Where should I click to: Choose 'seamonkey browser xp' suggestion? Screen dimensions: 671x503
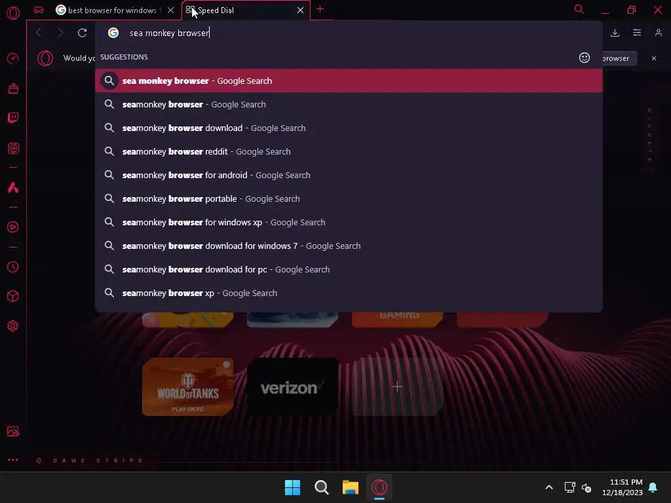349,293
